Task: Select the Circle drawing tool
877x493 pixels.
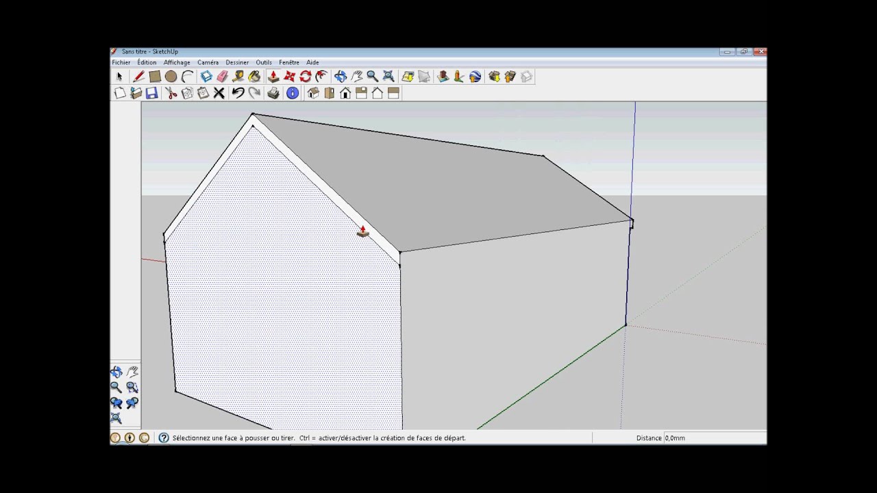Action: coord(171,77)
